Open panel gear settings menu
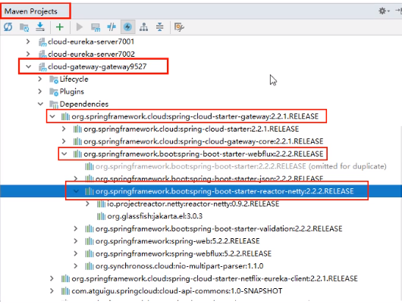Image resolution: width=402 pixels, height=304 pixels. [x=384, y=11]
